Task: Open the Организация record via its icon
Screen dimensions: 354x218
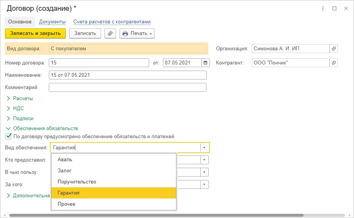Action: pyautogui.click(x=334, y=48)
